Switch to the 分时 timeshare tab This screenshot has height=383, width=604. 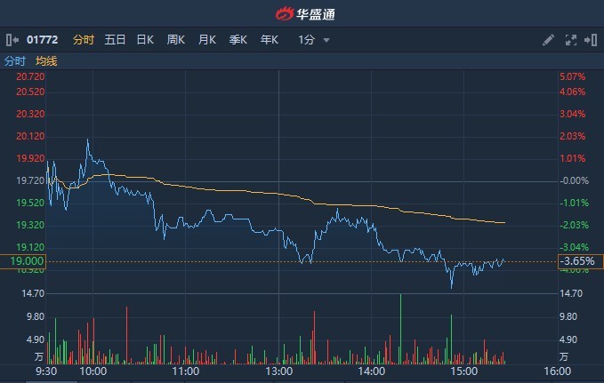(83, 40)
